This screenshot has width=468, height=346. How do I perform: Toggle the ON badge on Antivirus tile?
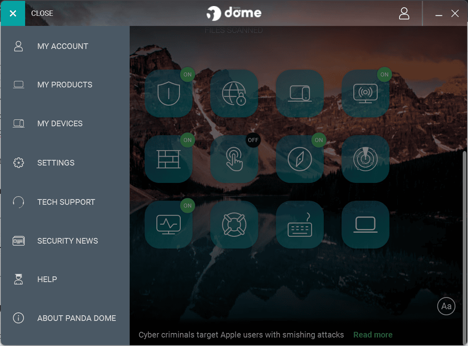click(x=188, y=74)
